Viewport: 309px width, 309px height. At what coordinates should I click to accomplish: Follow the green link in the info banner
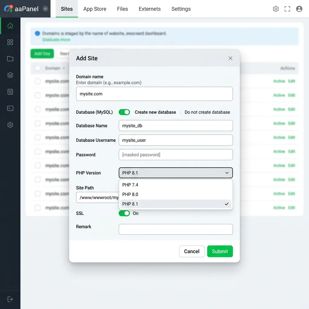point(56,40)
